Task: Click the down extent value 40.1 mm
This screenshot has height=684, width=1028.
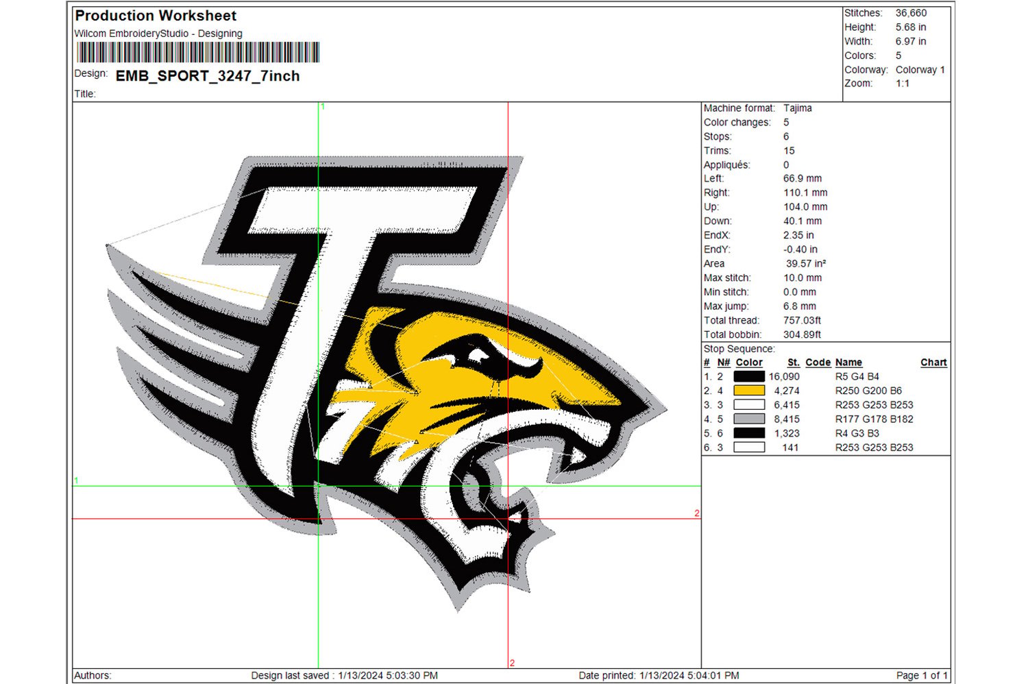Action: [x=803, y=221]
